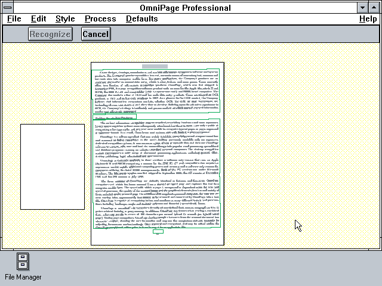
Task: Select the top paragraph text zone
Action: [156, 91]
